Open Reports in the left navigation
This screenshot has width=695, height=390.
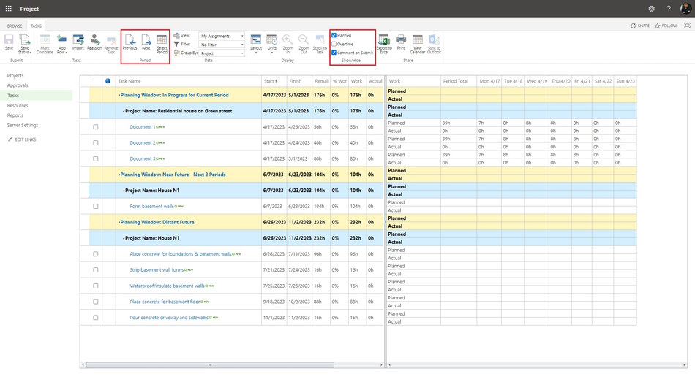pos(15,115)
